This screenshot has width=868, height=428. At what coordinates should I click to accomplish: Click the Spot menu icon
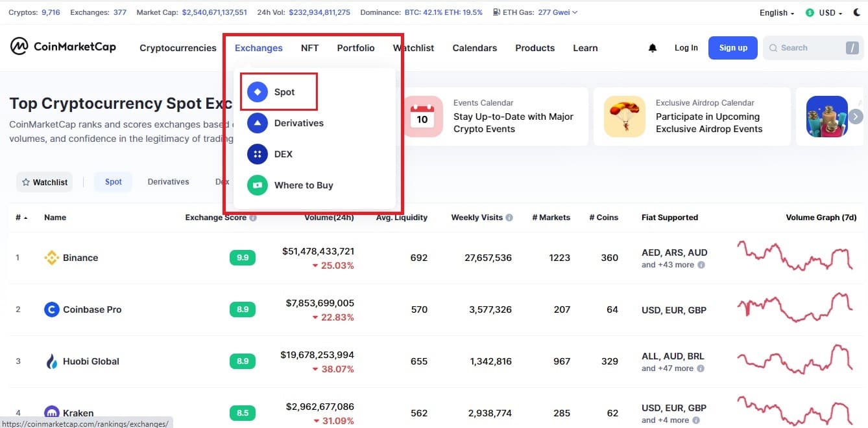[x=258, y=92]
